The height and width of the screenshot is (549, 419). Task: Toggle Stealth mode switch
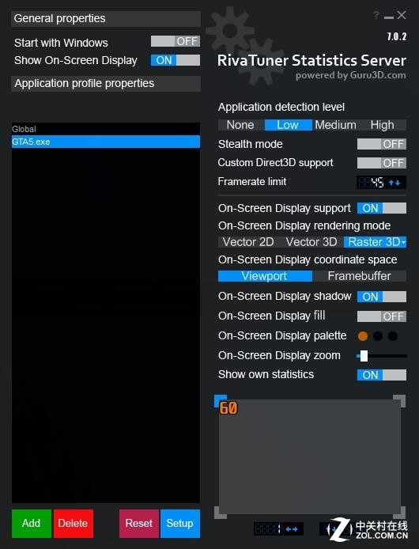pos(382,144)
